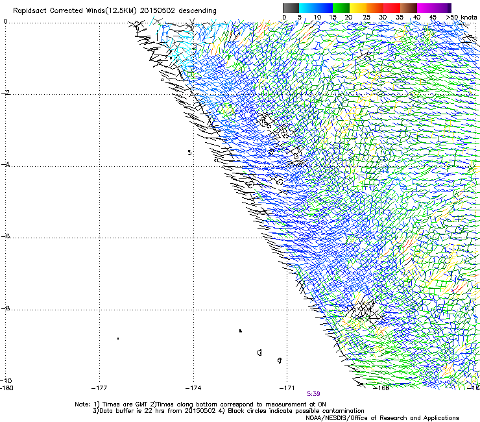The height and width of the screenshot is (422, 480).
Task: Click the '-2' latitude axis label
Action: (5, 93)
